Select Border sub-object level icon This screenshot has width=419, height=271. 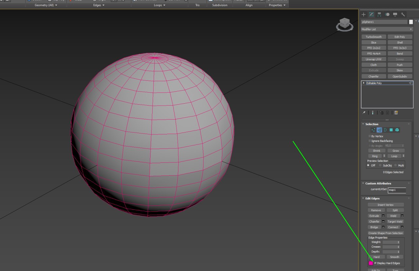click(385, 130)
